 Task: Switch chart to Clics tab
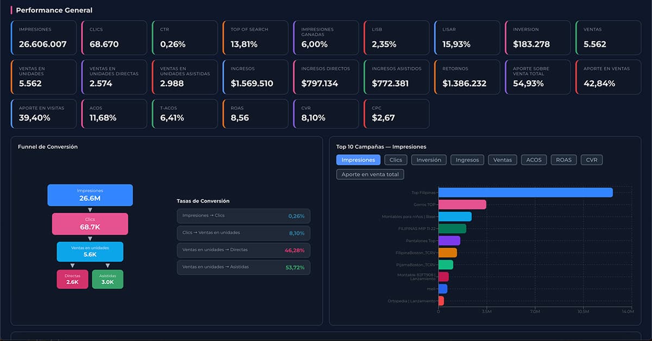click(396, 160)
